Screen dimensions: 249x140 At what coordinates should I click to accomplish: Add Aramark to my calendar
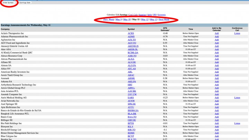click(216, 78)
